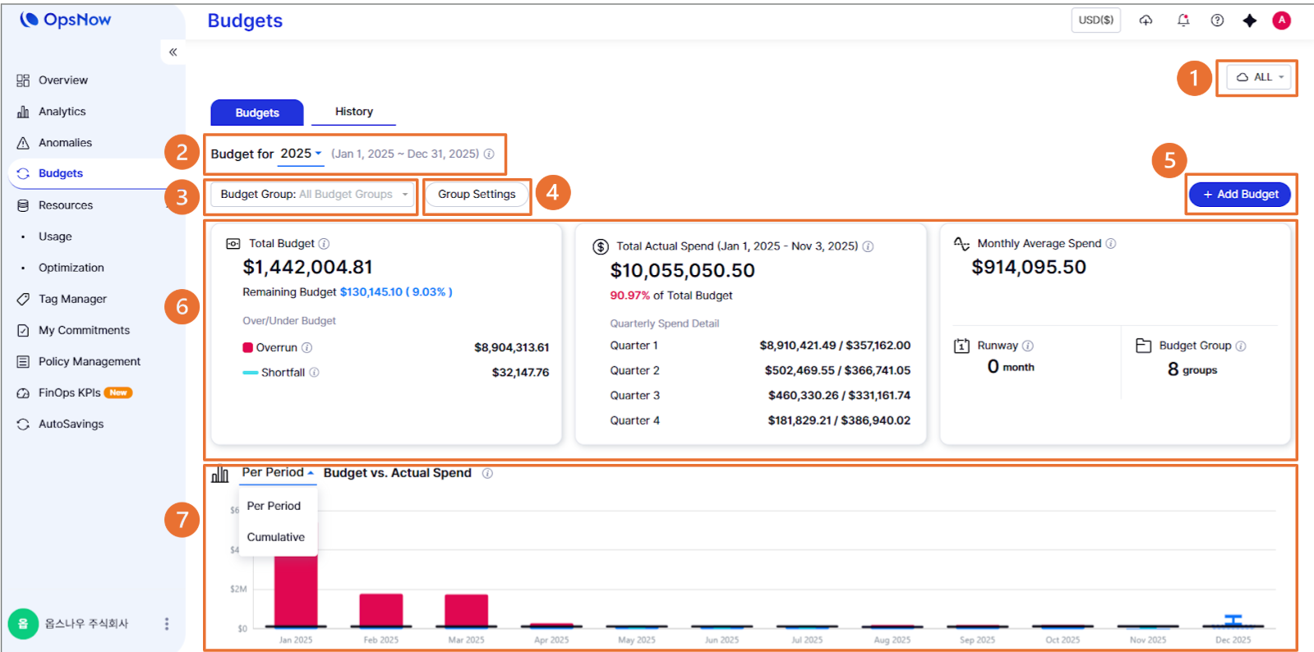This screenshot has width=1314, height=652.
Task: Go to Anomalies in the sidebar
Action: [x=65, y=143]
